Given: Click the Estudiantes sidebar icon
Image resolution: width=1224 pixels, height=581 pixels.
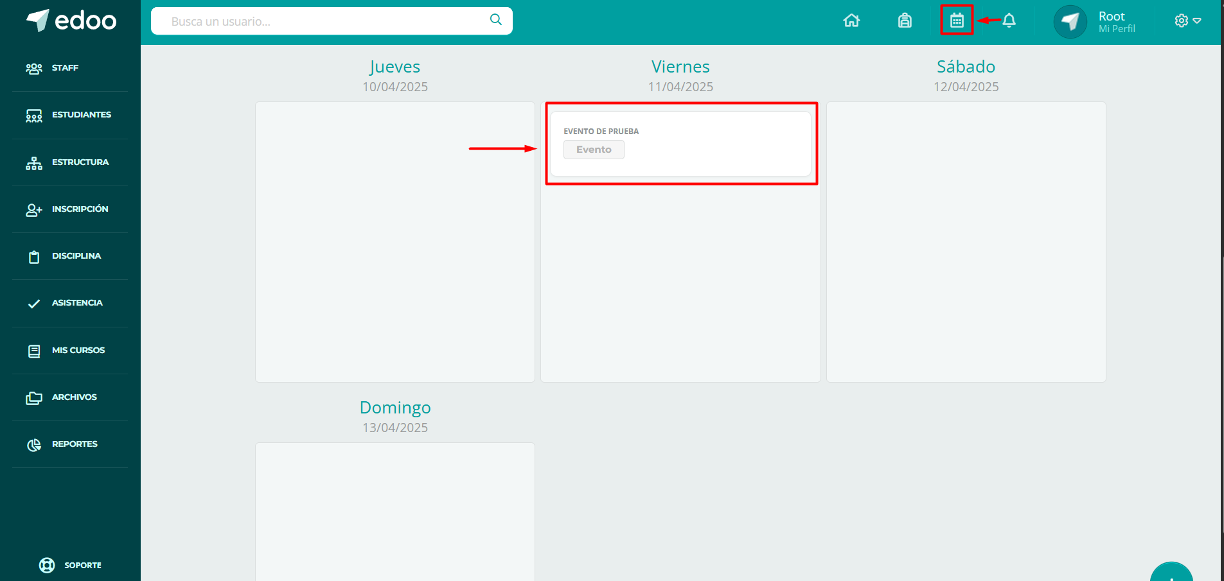Looking at the screenshot, I should [34, 116].
